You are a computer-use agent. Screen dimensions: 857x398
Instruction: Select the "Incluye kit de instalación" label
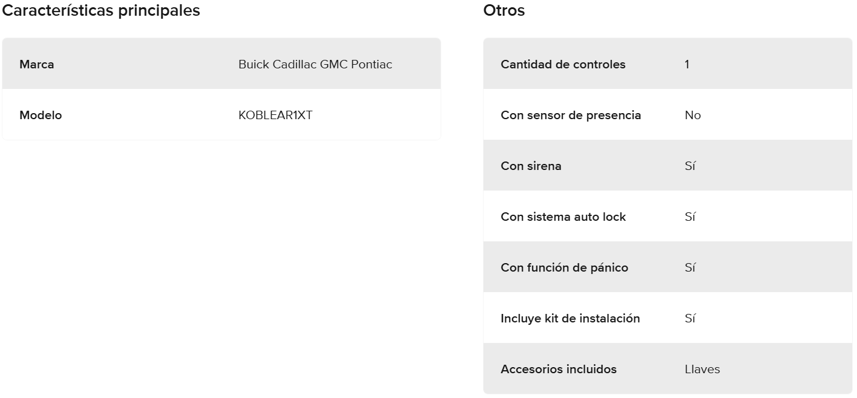tap(570, 318)
